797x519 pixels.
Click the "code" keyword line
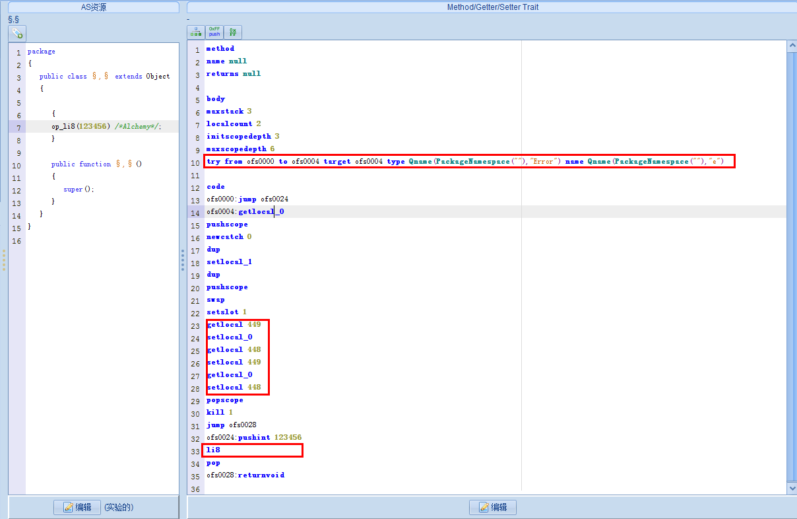(x=216, y=187)
